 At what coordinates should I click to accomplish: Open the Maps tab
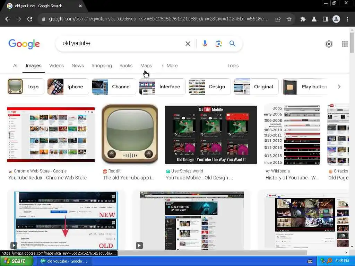pyautogui.click(x=146, y=65)
